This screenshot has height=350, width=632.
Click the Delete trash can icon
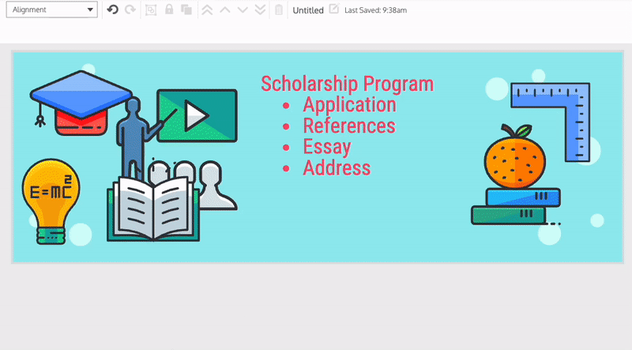point(278,10)
